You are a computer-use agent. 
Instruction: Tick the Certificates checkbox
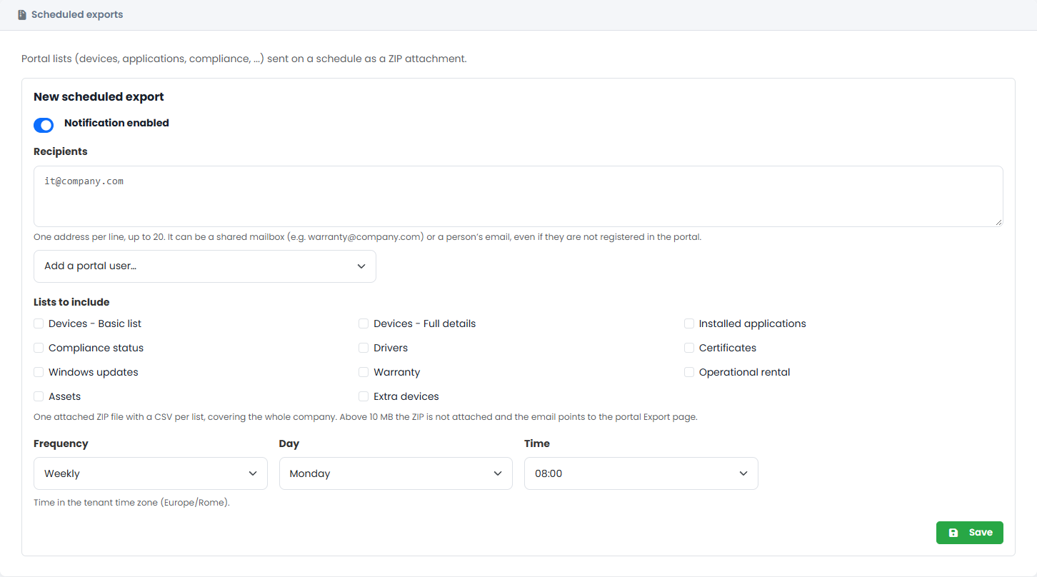(x=689, y=348)
